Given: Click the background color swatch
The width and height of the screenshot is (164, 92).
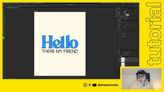Looking at the screenshot, I should [x=4, y=38].
